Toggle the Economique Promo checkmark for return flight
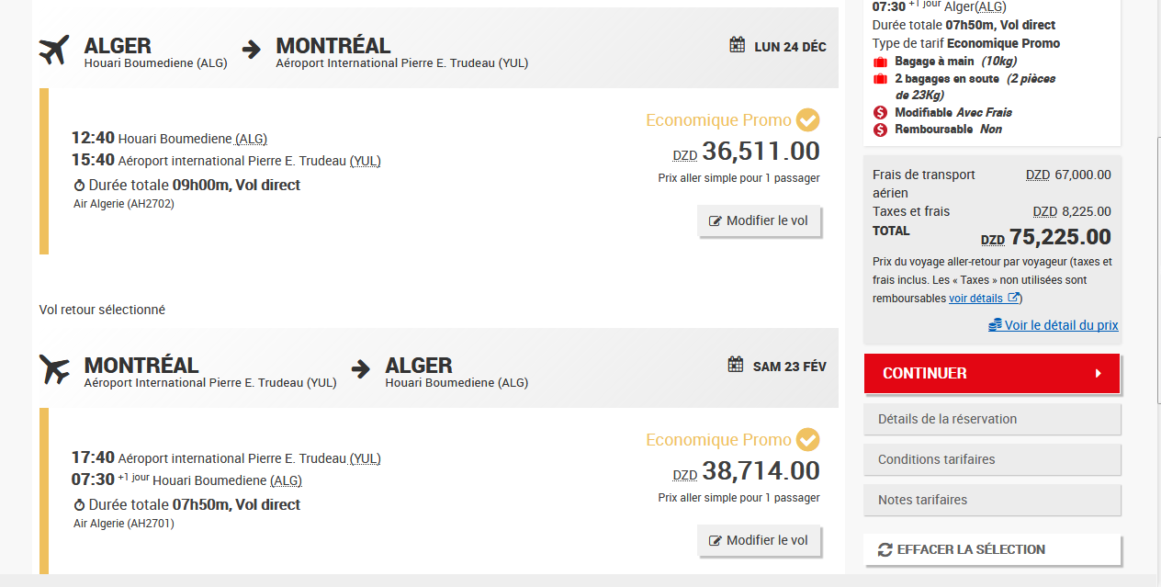This screenshot has height=587, width=1161. point(808,440)
